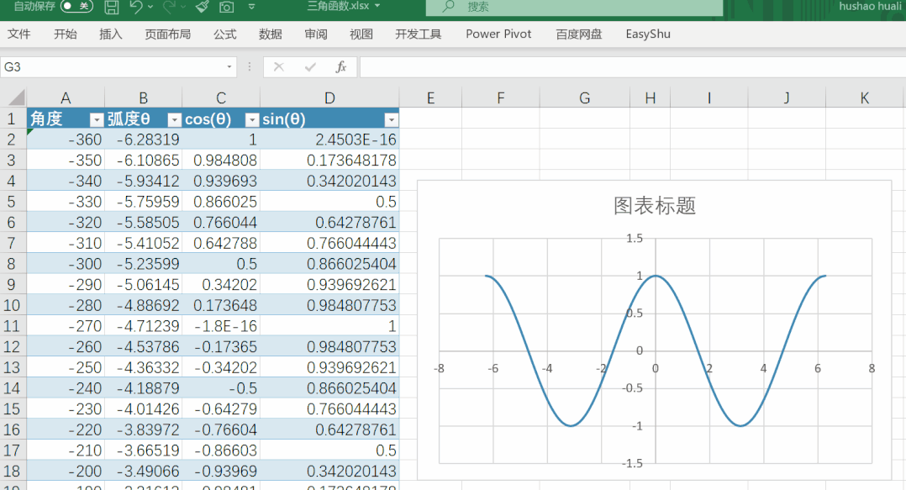The height and width of the screenshot is (490, 906).
Task: Click cell with value -4.18879
Action: click(143, 388)
